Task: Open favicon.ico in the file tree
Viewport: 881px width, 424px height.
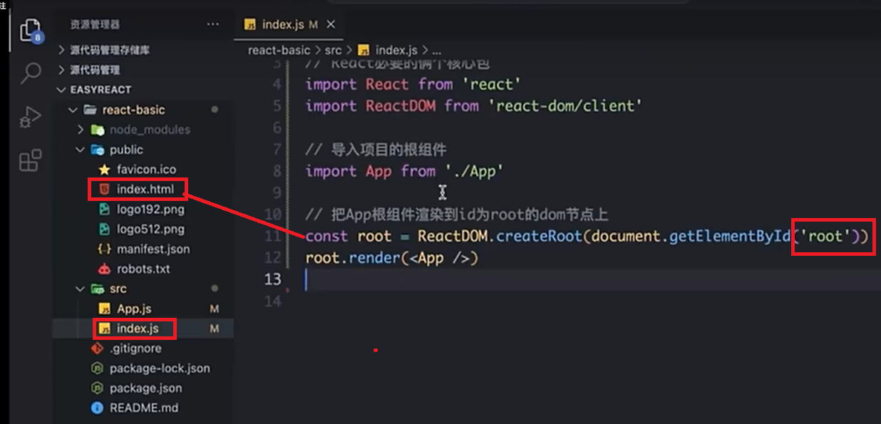Action: pyautogui.click(x=146, y=170)
